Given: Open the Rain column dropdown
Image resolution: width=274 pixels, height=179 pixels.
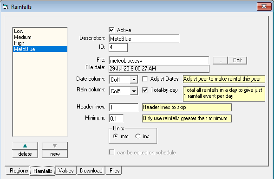Looking at the screenshot, I should (134, 91).
